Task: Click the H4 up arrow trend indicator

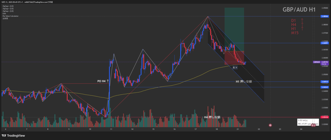Action: (302, 24)
